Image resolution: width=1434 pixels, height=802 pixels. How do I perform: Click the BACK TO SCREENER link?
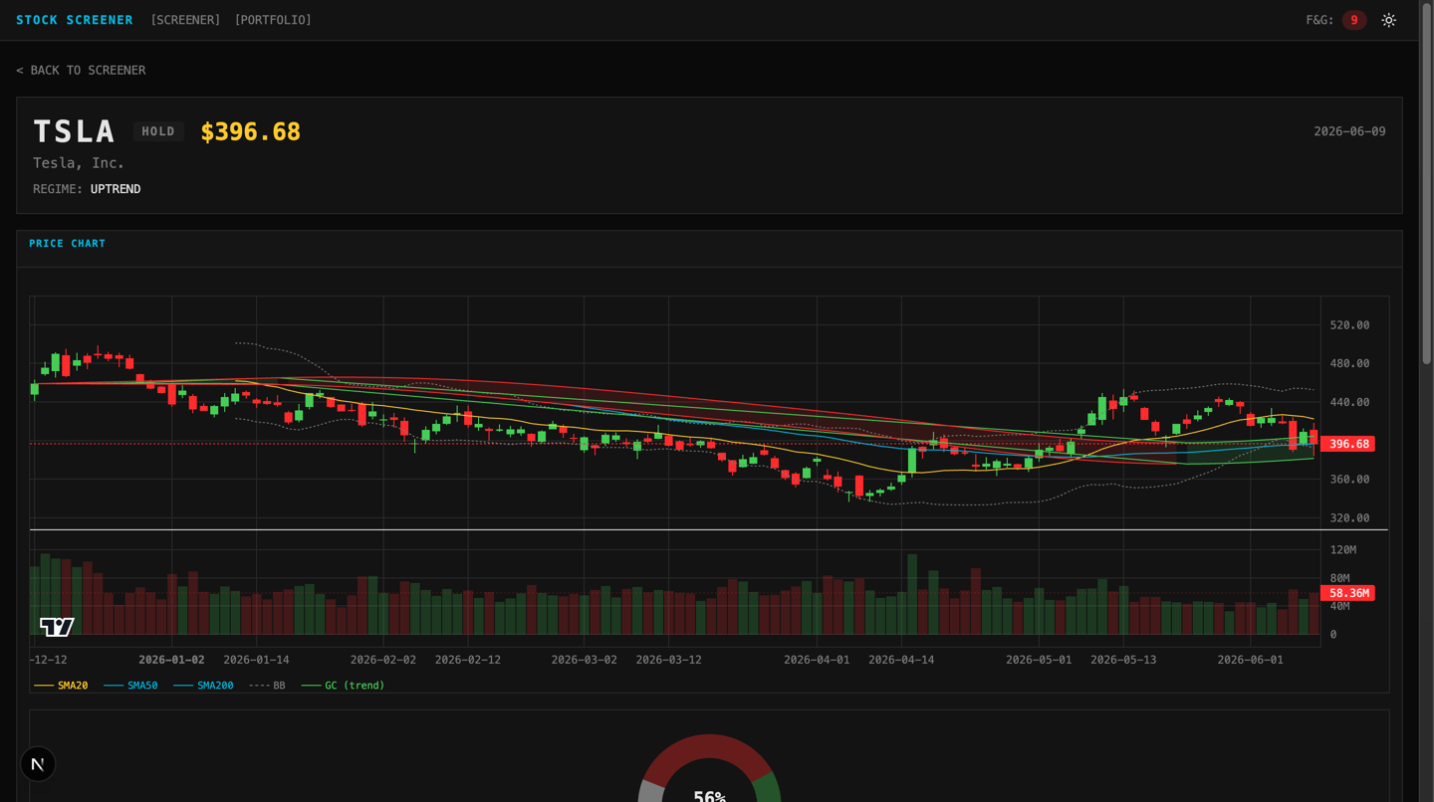[81, 70]
